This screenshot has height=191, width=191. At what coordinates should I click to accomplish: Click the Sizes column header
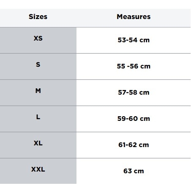[38, 16]
